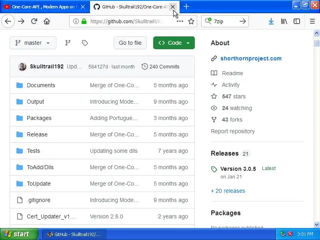Open the ToUpdate folder
Viewport: 320px width, 240px height.
click(x=39, y=184)
